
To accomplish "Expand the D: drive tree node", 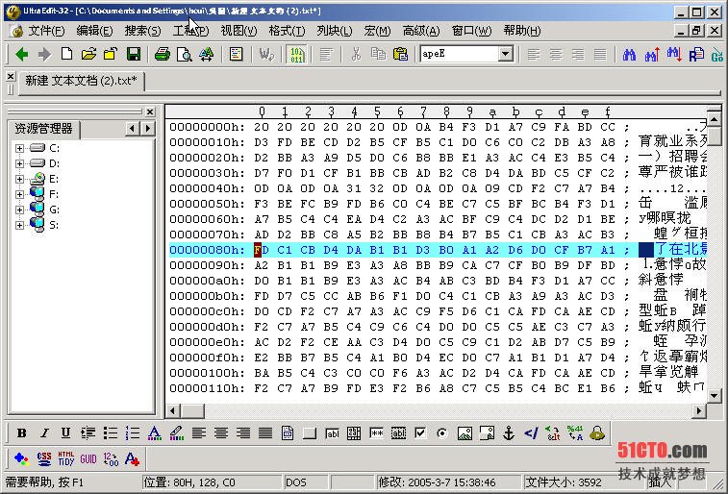I will 19,163.
